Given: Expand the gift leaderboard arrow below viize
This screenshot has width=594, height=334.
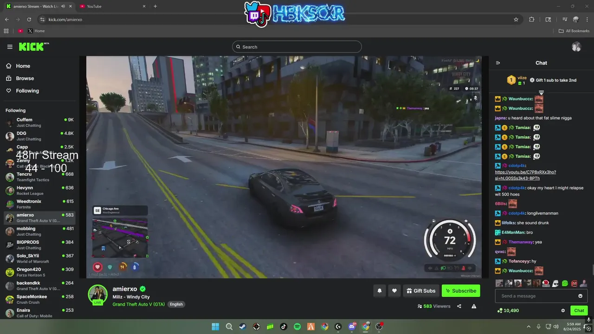Looking at the screenshot, I should (x=541, y=93).
